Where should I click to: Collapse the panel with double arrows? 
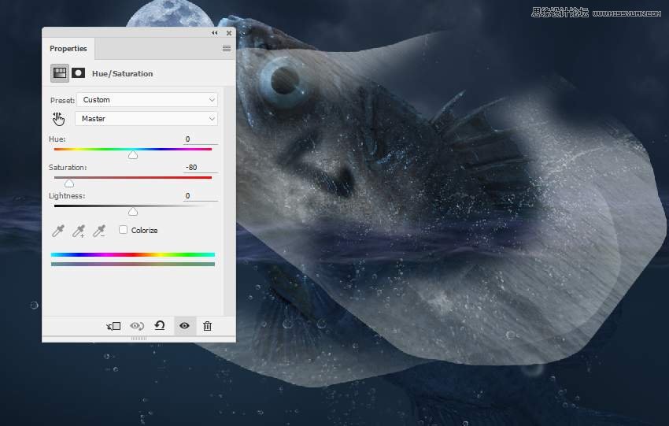coord(215,33)
